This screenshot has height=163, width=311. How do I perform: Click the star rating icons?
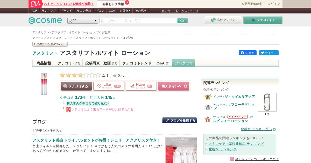(x=80, y=75)
